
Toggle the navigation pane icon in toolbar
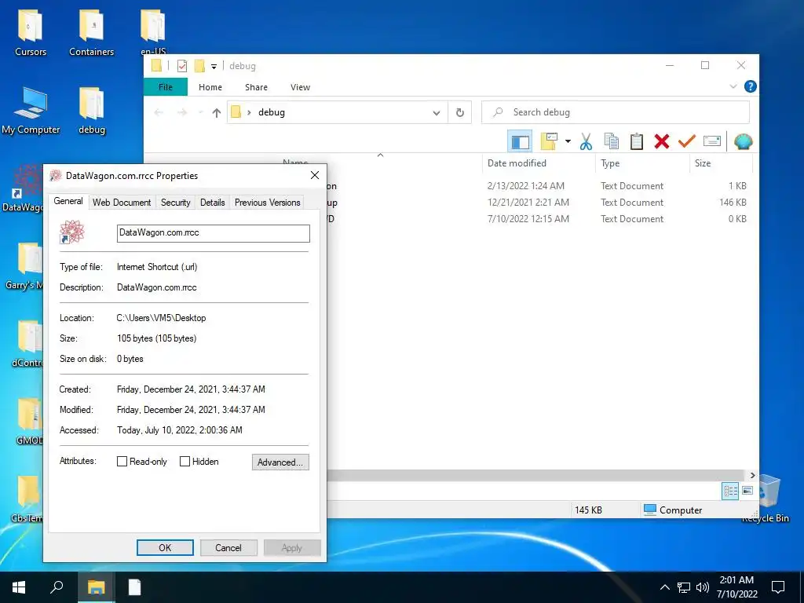520,141
